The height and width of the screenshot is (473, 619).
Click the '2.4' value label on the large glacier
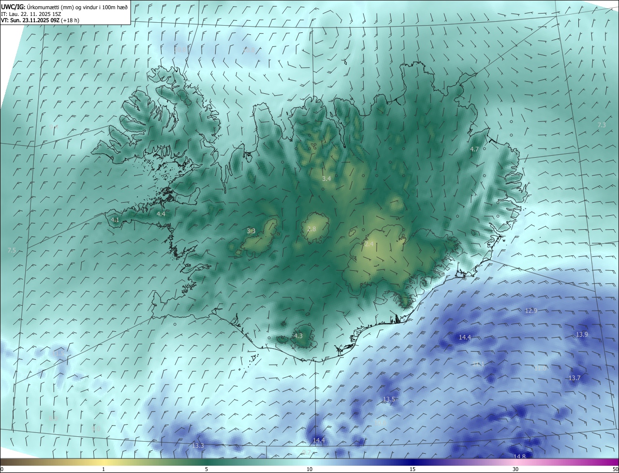click(369, 244)
